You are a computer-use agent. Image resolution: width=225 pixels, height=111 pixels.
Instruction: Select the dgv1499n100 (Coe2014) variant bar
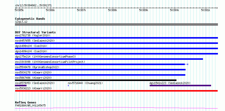(116, 54)
